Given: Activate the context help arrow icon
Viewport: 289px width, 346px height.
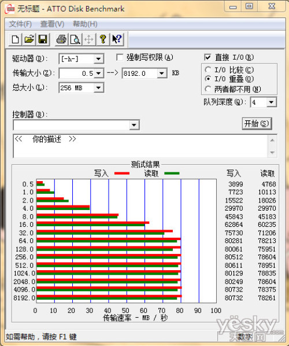Looking at the screenshot, I should 117,39.
